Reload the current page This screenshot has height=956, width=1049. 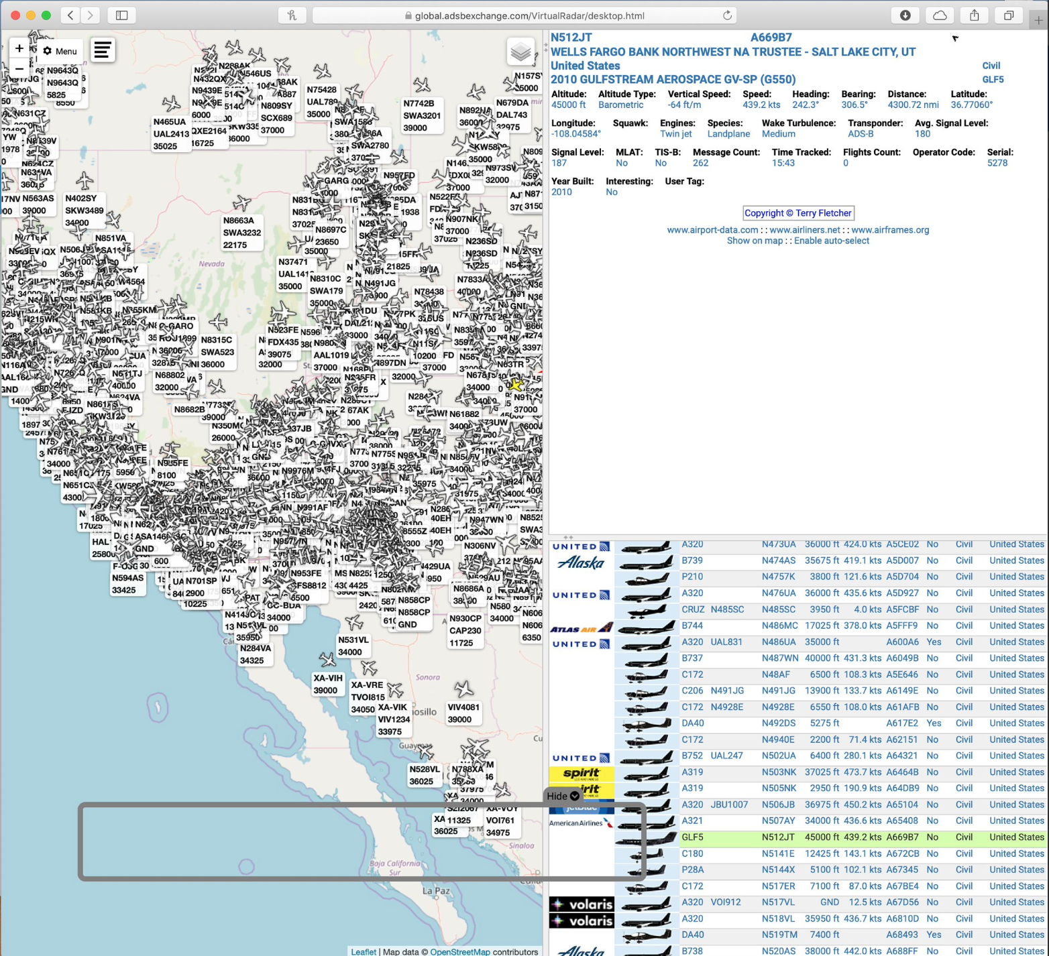pyautogui.click(x=727, y=15)
